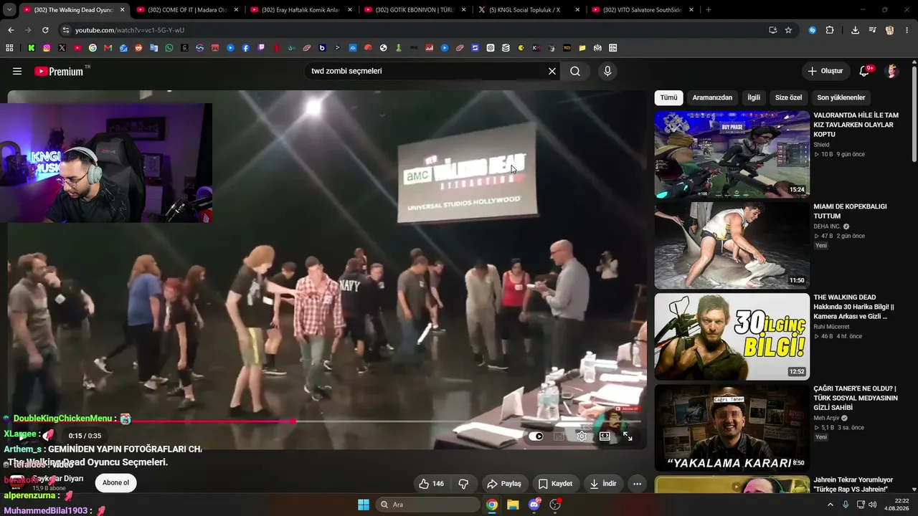This screenshot has width=918, height=516.
Task: Click the Chrome address bar URL
Action: (x=130, y=30)
